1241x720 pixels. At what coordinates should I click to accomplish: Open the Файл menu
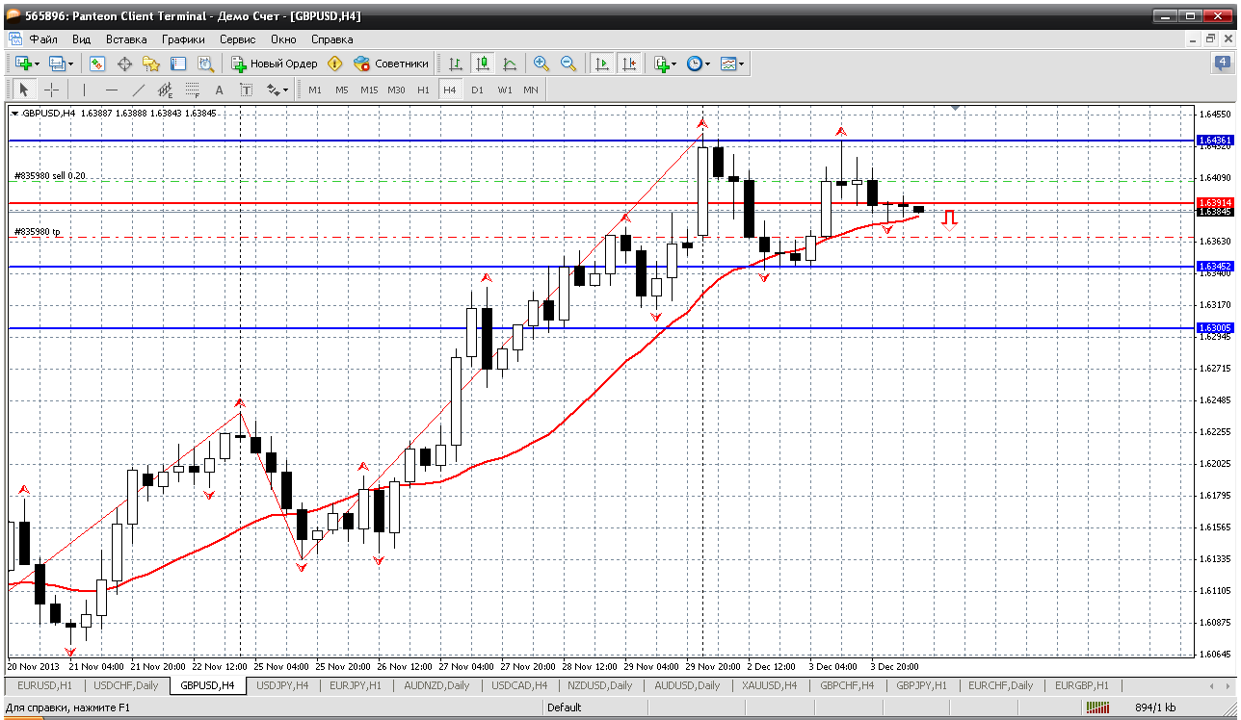tap(43, 39)
